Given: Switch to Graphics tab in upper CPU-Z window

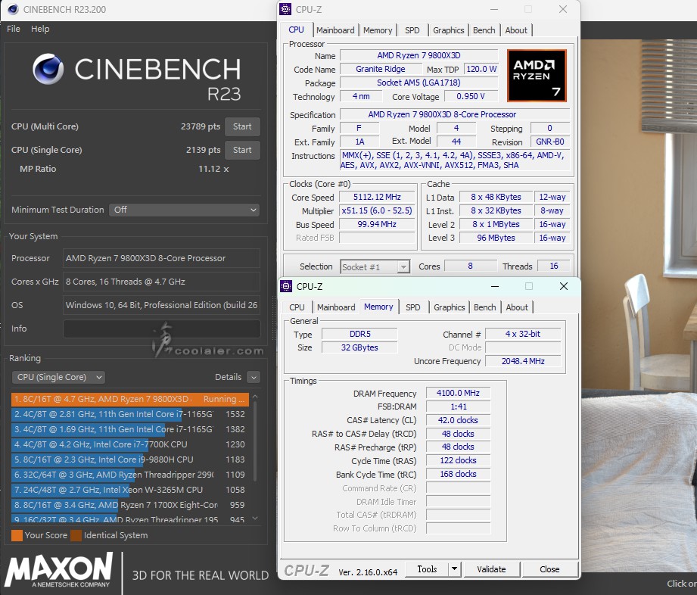Looking at the screenshot, I should pyautogui.click(x=449, y=30).
